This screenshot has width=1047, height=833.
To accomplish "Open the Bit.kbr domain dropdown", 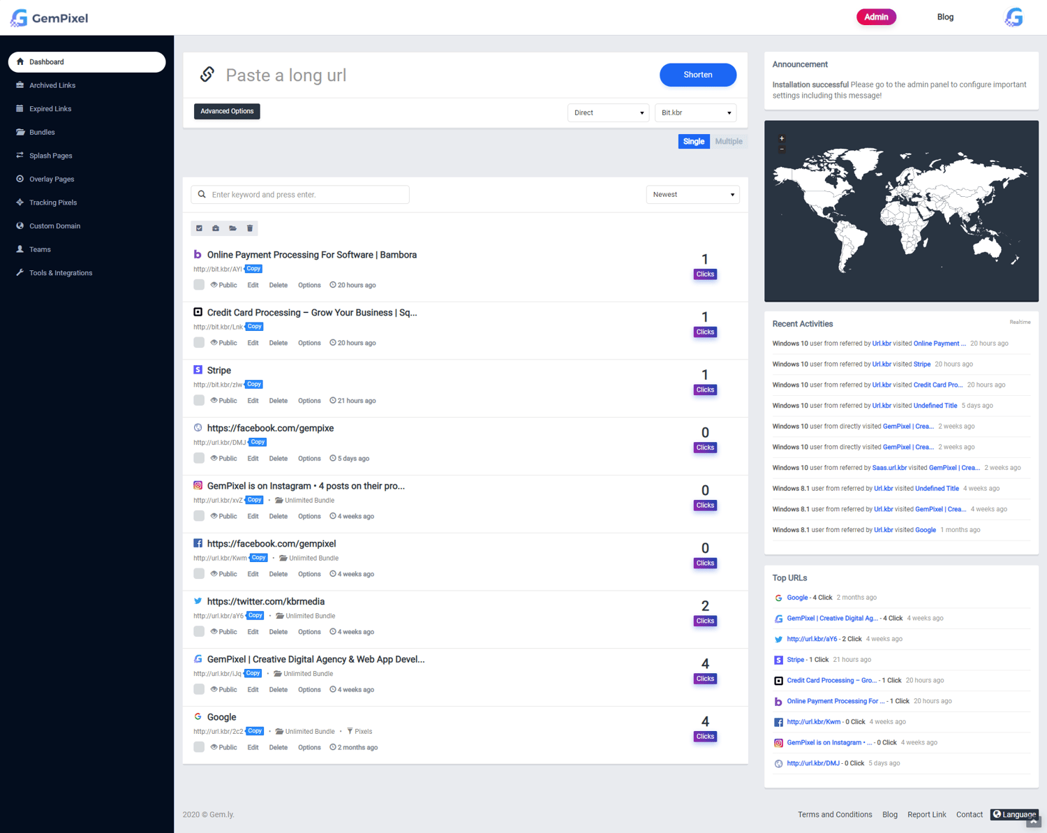I will coord(695,112).
